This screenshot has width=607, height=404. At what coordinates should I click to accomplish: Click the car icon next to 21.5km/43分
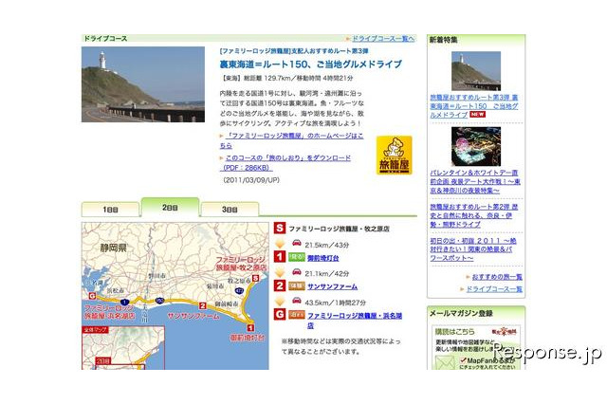point(297,243)
